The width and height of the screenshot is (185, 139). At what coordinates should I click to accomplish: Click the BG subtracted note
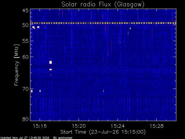tap(63, 138)
